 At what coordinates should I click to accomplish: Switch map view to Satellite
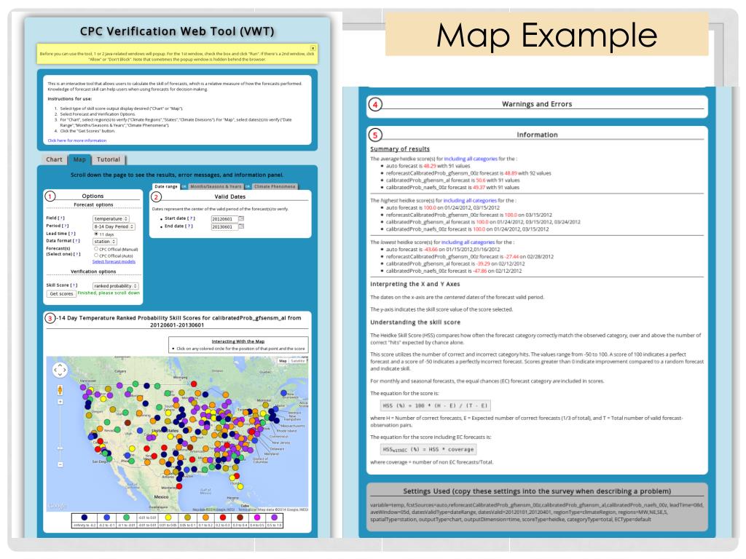298,361
